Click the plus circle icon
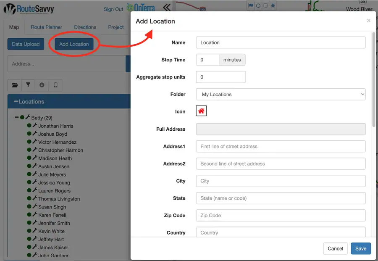Viewport: 378px width, 261px height. (42, 85)
